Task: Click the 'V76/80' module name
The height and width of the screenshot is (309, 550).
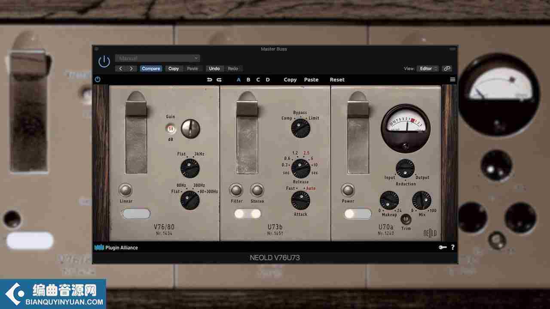Action: 164,227
